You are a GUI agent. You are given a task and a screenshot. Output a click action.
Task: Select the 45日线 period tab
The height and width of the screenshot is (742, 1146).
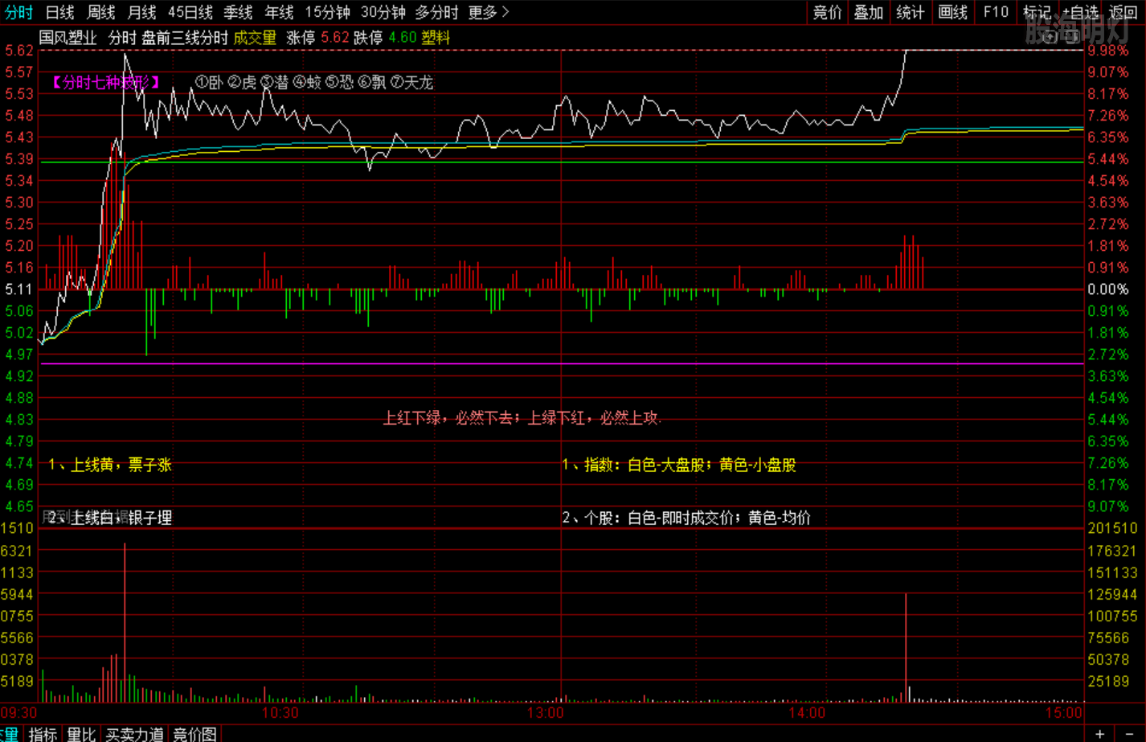190,12
